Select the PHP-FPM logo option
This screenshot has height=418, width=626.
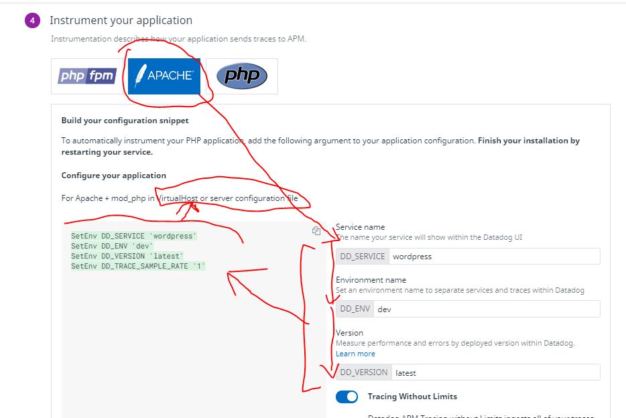click(x=87, y=76)
